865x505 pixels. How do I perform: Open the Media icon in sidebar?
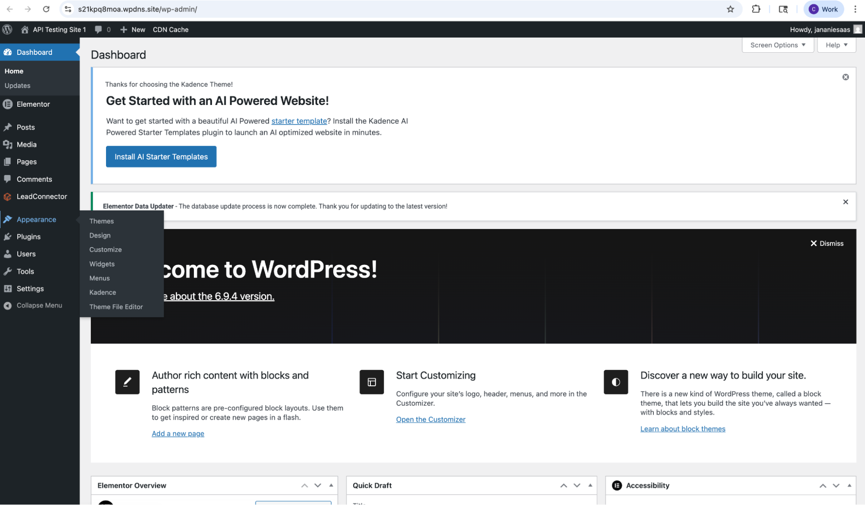8,144
